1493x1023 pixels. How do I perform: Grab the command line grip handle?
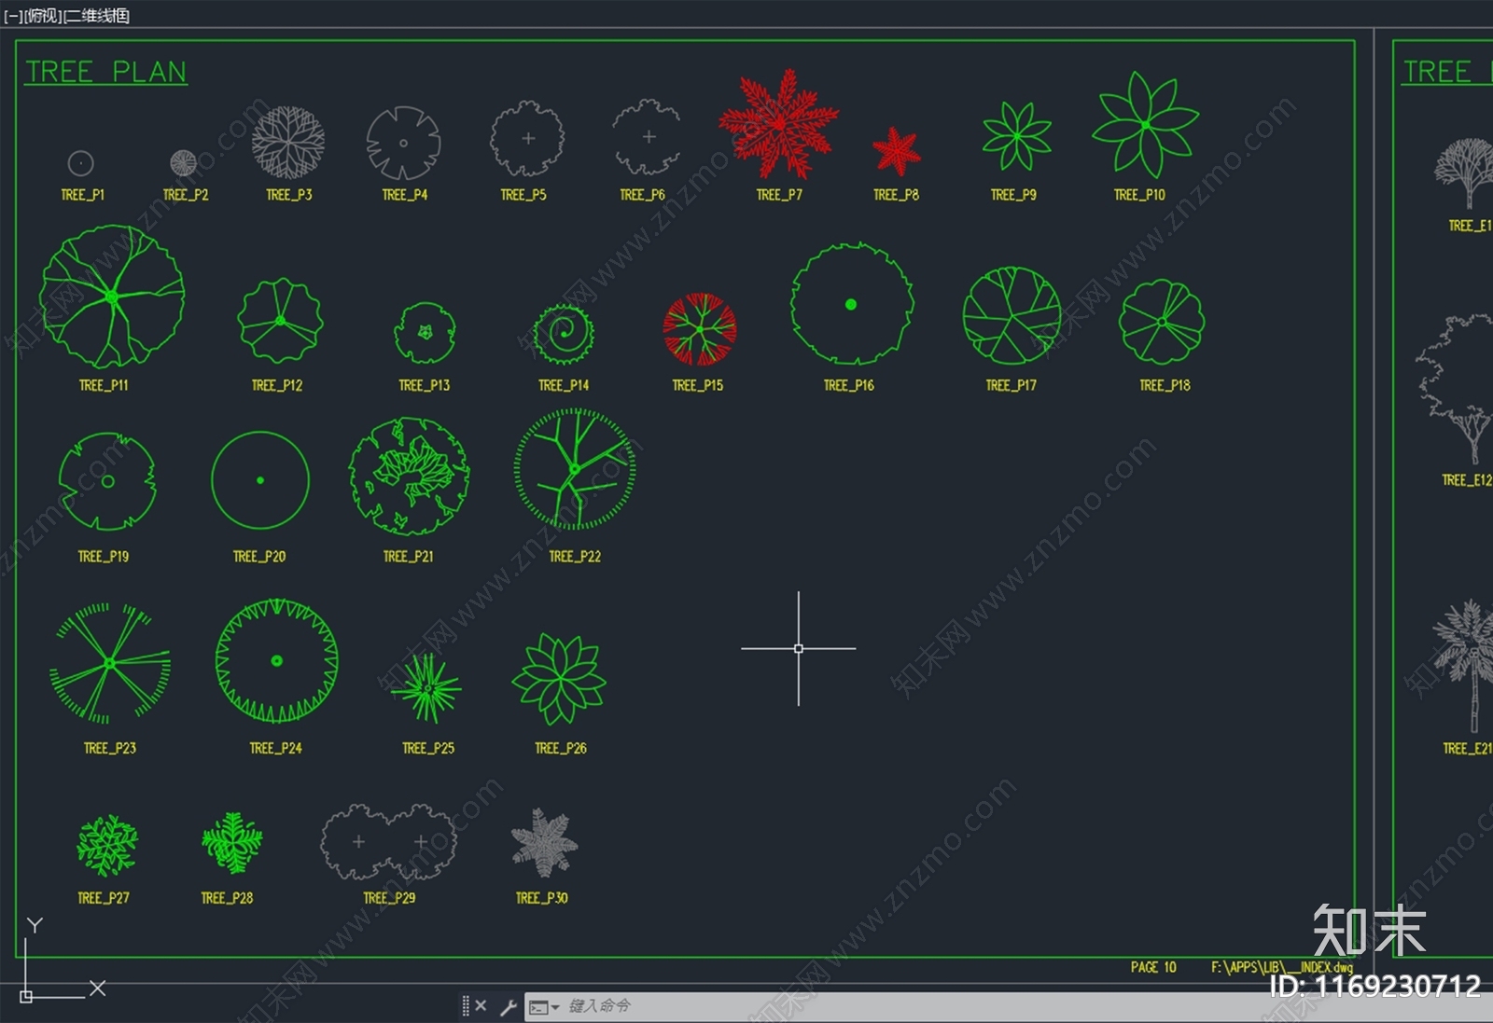point(466,1005)
